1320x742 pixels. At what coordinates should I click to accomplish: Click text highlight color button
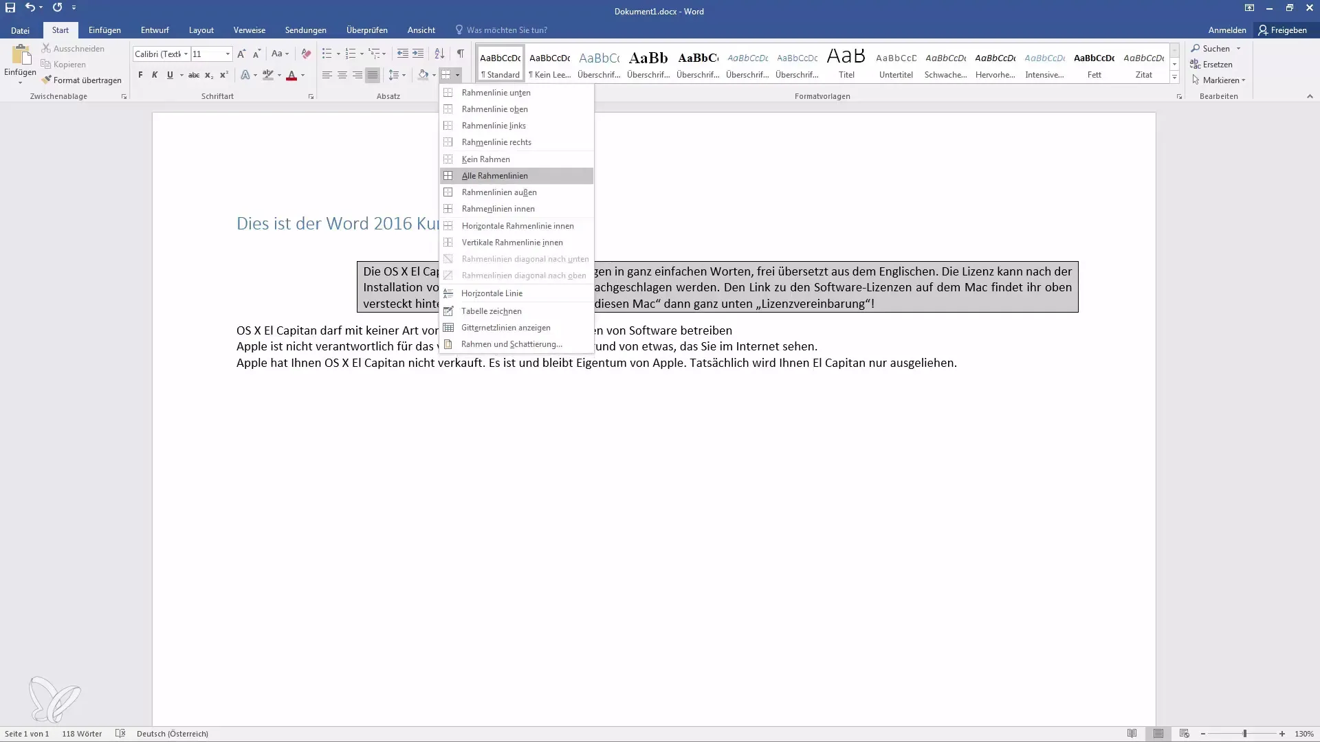[x=268, y=75]
